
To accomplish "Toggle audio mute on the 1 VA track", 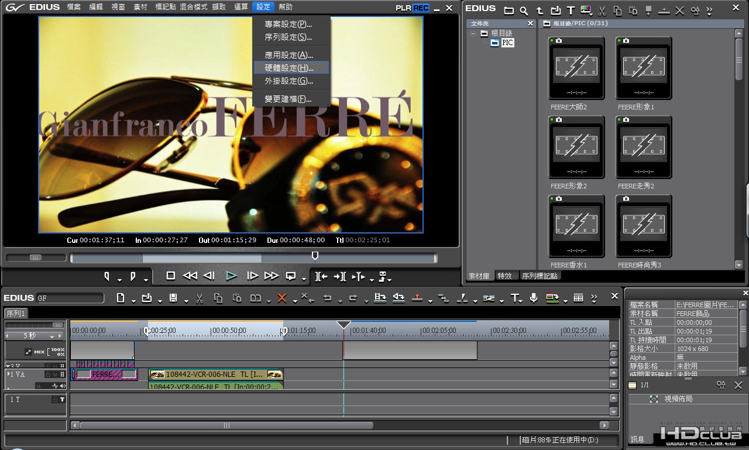I will click(62, 386).
